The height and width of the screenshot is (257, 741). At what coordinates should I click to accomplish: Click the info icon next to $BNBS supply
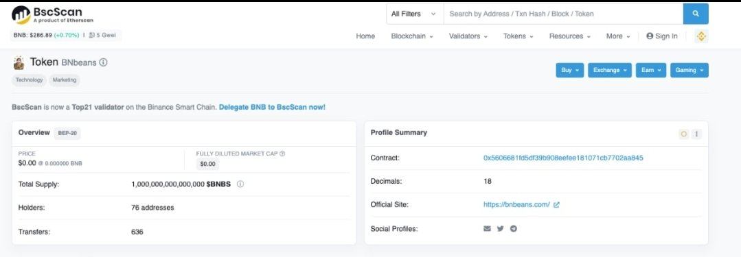click(240, 184)
